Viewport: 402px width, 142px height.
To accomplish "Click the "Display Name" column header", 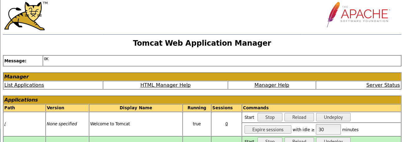I will pyautogui.click(x=136, y=108).
